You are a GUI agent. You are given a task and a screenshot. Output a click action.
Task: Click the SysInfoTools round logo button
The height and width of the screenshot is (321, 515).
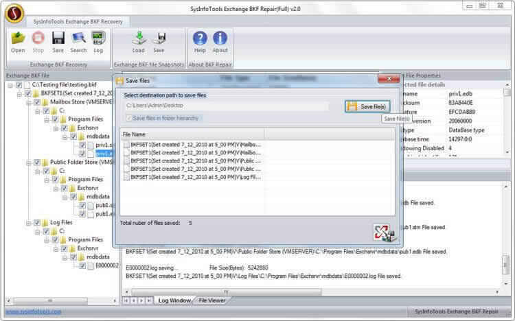point(14,14)
